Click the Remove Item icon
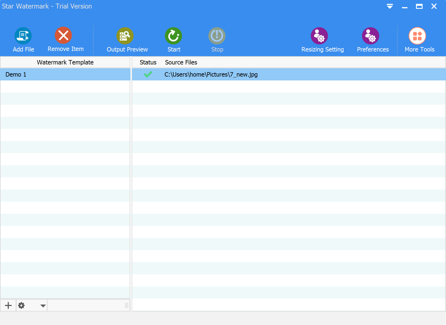 (63, 36)
